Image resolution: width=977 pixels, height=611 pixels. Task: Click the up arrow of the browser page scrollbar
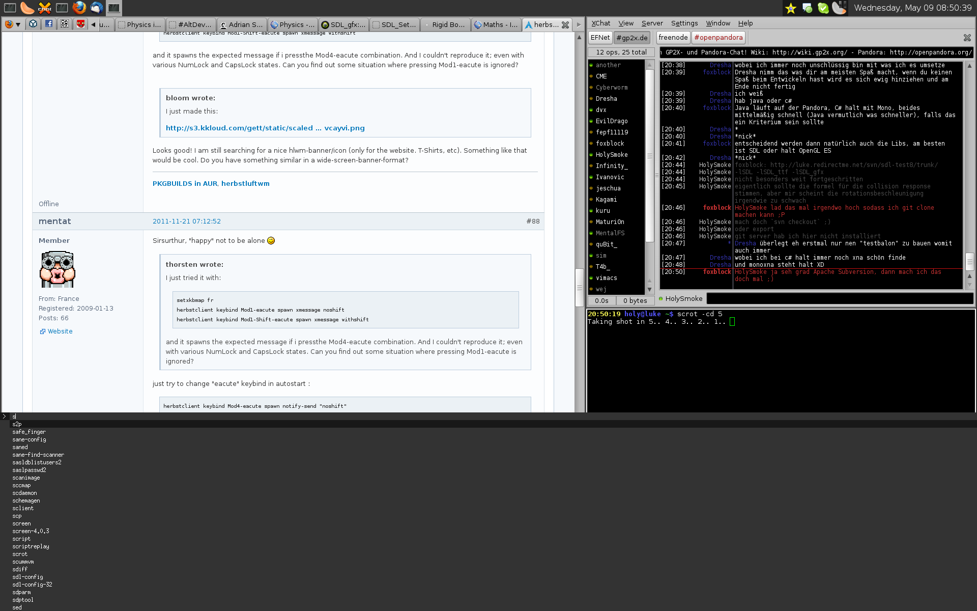coord(579,37)
